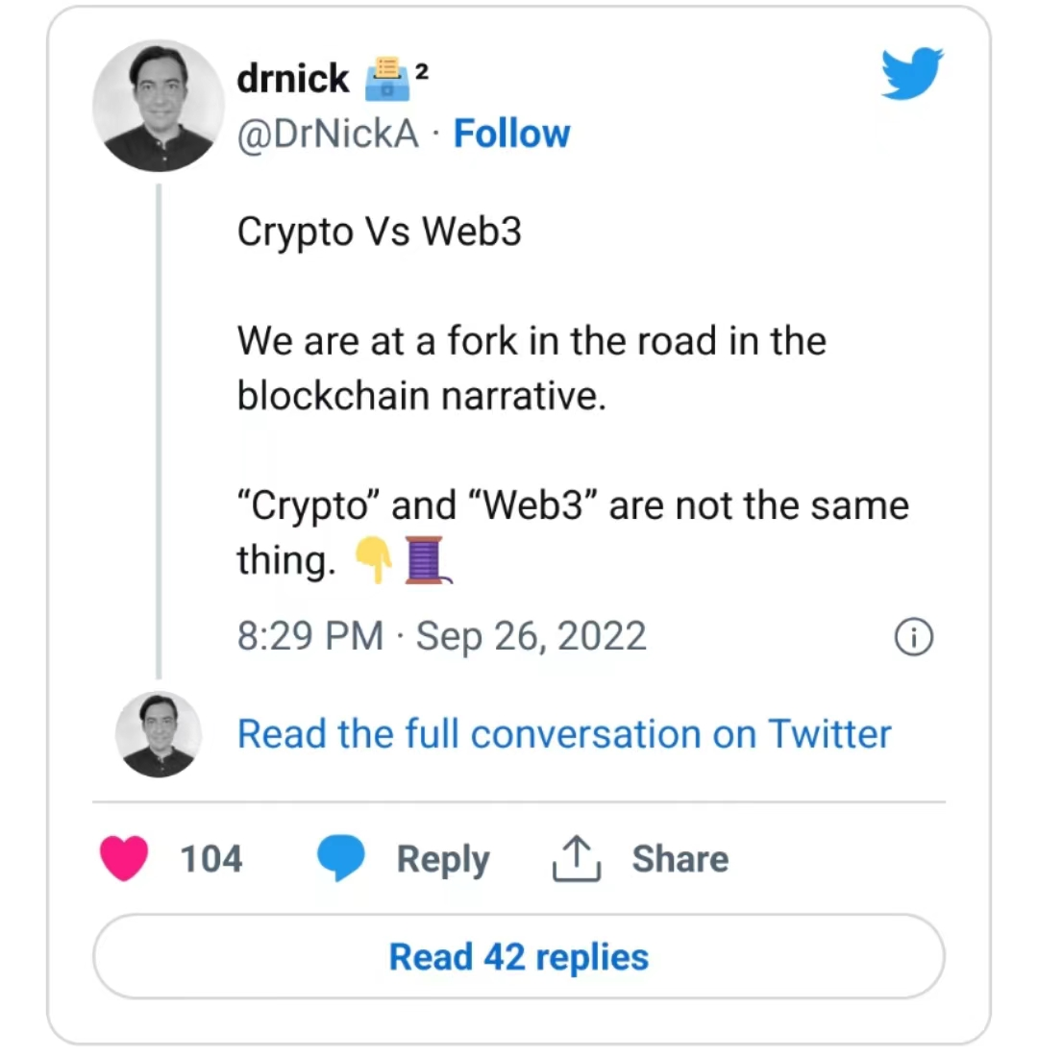Like the tweet using the heart icon
The height and width of the screenshot is (1057, 1038).
click(124, 858)
